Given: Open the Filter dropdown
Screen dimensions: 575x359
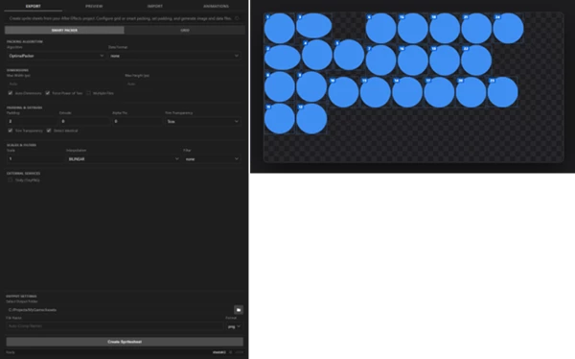Looking at the screenshot, I should (x=212, y=158).
